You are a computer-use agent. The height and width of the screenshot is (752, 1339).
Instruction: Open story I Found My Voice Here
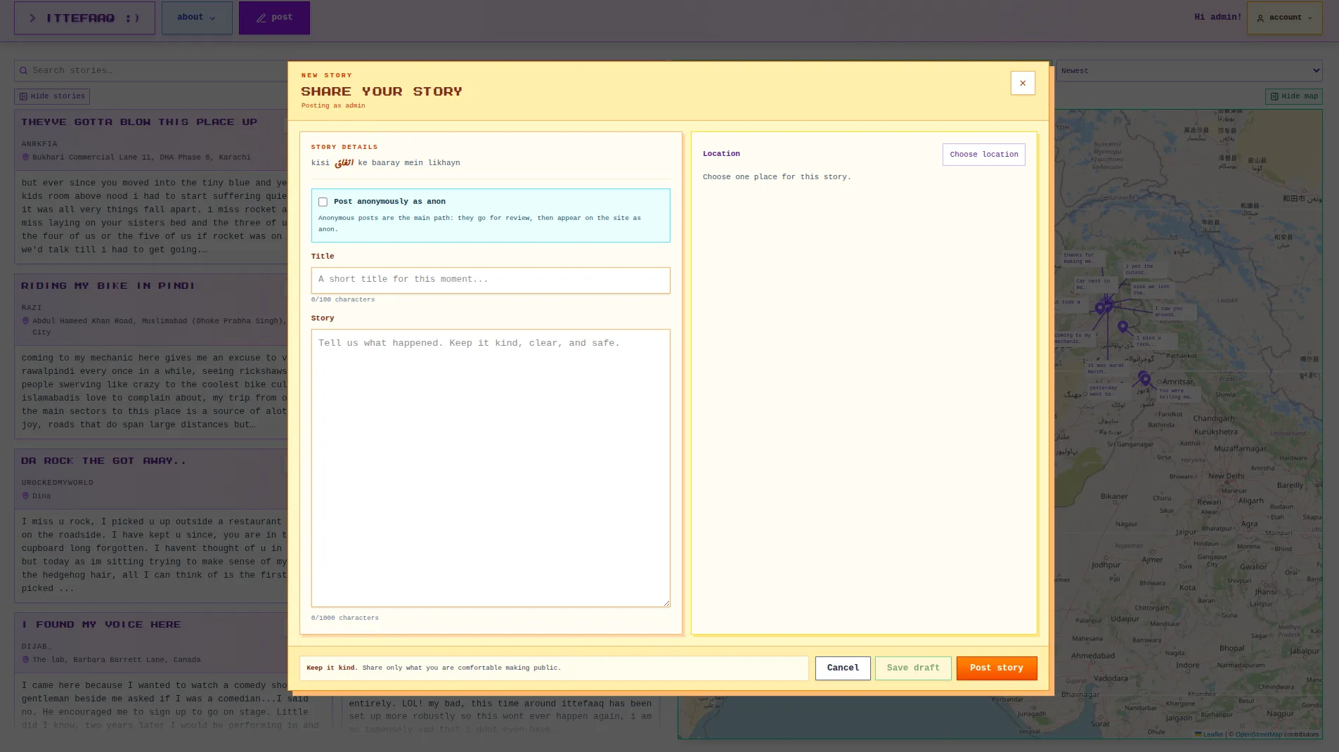point(101,625)
